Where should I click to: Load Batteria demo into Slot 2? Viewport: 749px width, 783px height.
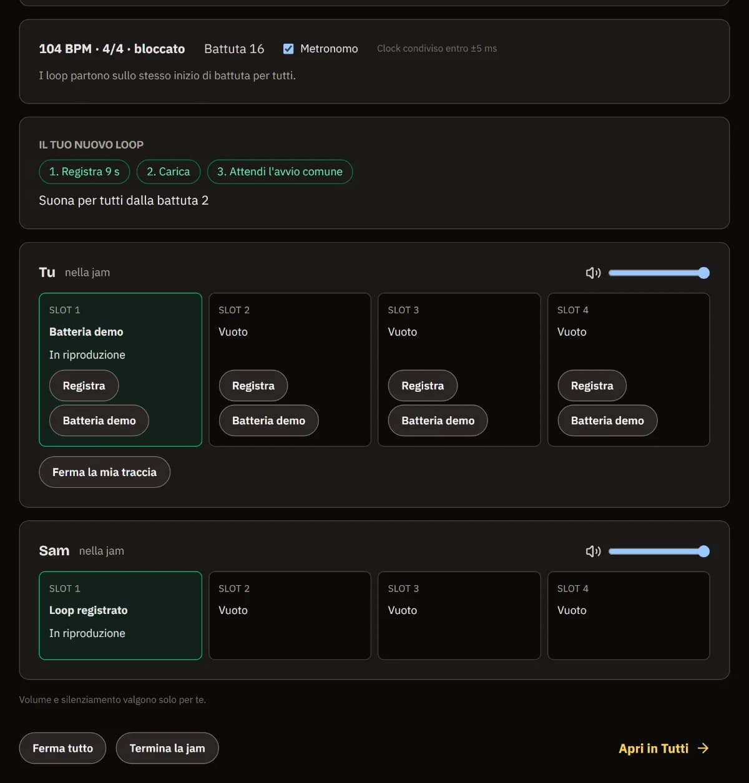[268, 421]
